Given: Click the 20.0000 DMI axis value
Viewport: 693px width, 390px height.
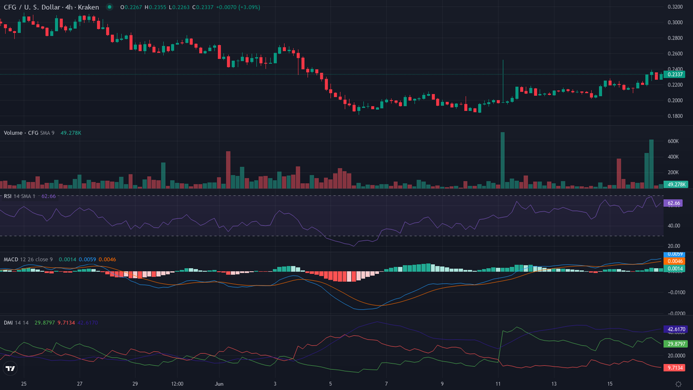Looking at the screenshot, I should pyautogui.click(x=676, y=357).
